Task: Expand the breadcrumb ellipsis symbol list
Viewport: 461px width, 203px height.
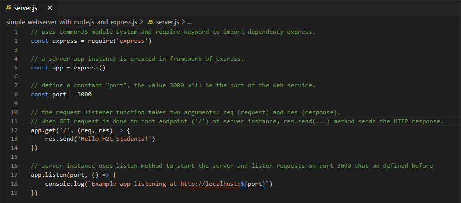Action: pos(190,22)
